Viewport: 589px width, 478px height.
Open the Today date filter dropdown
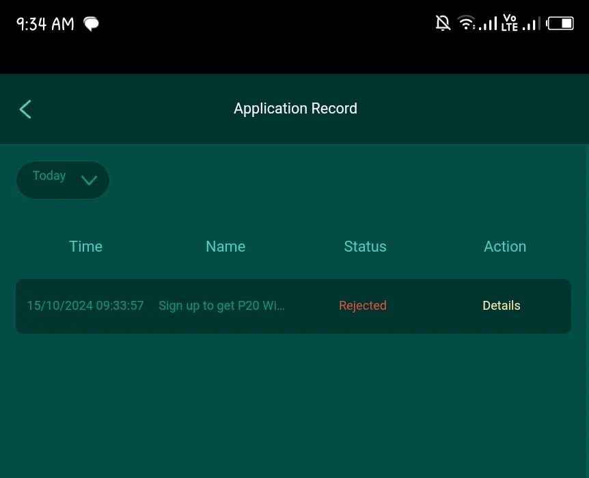pyautogui.click(x=63, y=180)
